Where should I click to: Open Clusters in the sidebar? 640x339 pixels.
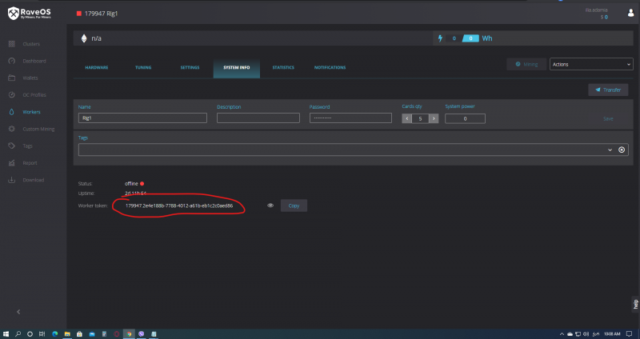coord(30,43)
